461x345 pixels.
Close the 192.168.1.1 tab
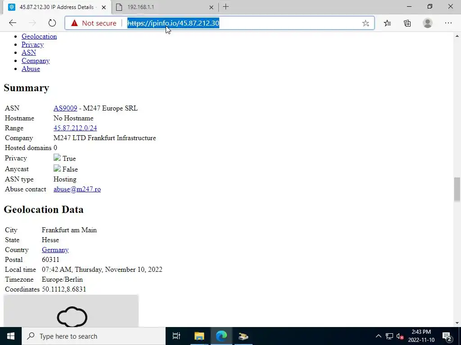211,7
